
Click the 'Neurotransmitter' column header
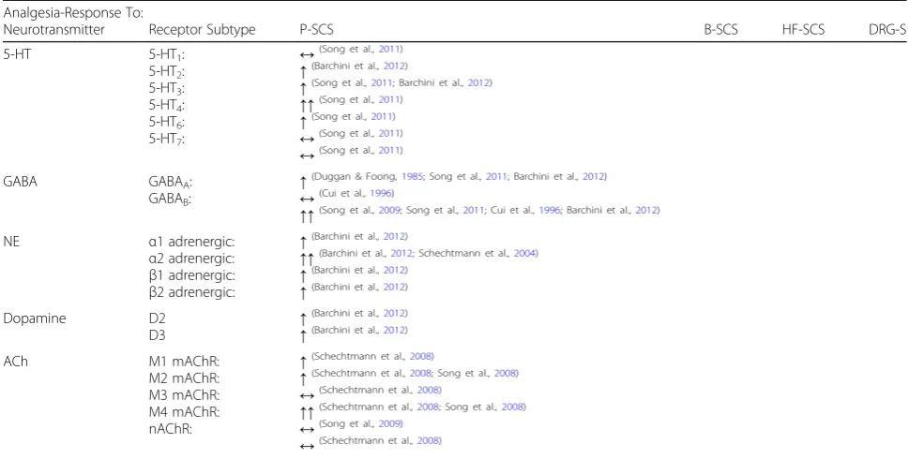pos(53,30)
